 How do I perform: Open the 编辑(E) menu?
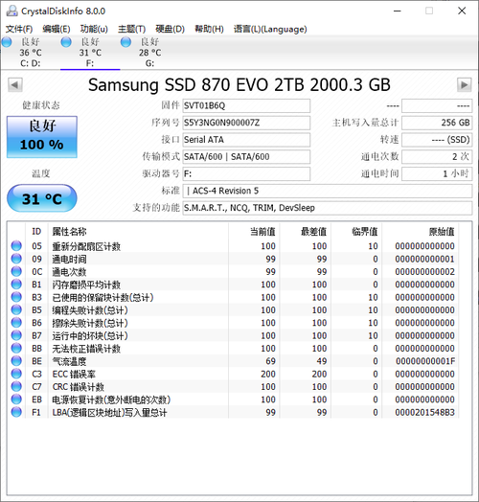click(x=57, y=29)
